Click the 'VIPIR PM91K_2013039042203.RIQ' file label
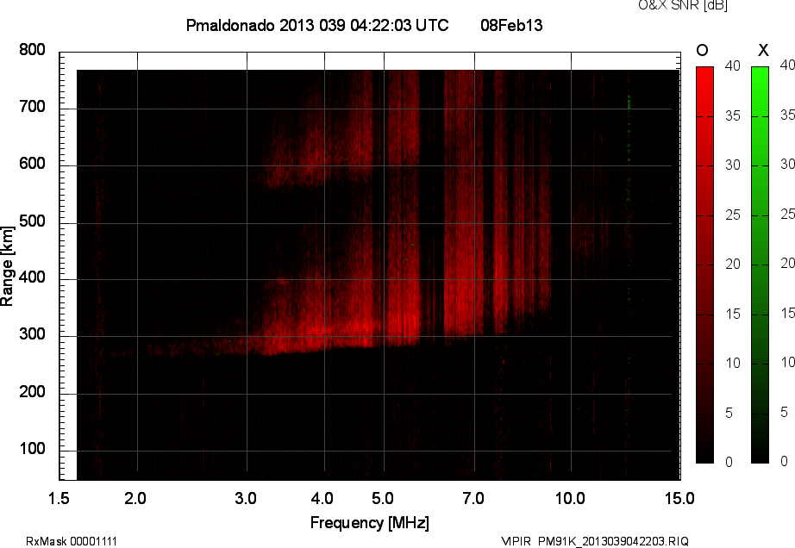The height and width of the screenshot is (548, 795). click(595, 541)
